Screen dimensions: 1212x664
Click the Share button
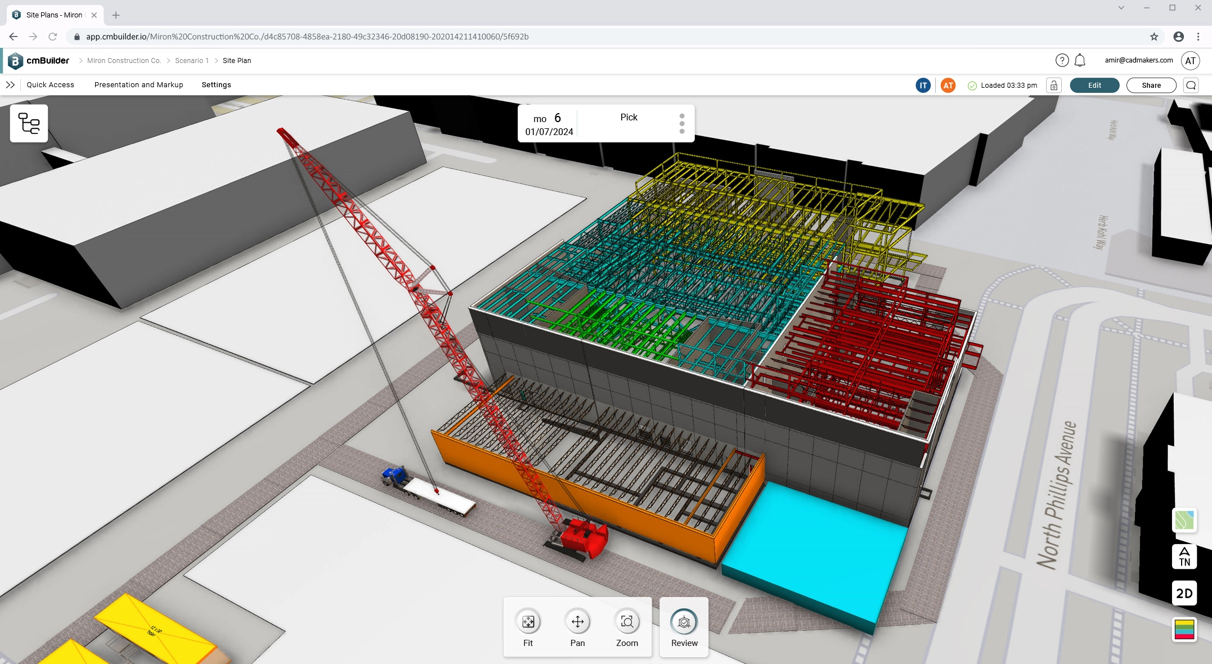[x=1151, y=86]
